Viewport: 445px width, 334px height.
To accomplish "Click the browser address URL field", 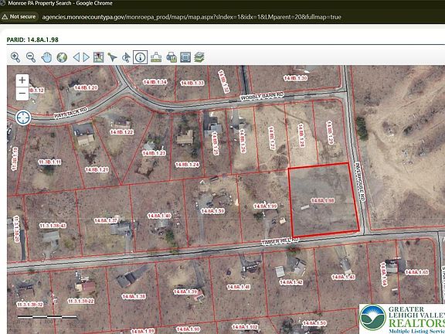I will tap(192, 17).
